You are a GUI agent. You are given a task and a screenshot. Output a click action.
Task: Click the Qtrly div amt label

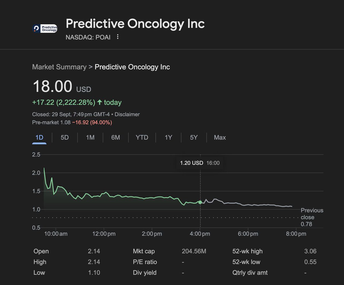click(x=250, y=272)
